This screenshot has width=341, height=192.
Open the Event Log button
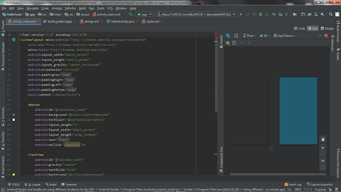point(293,185)
